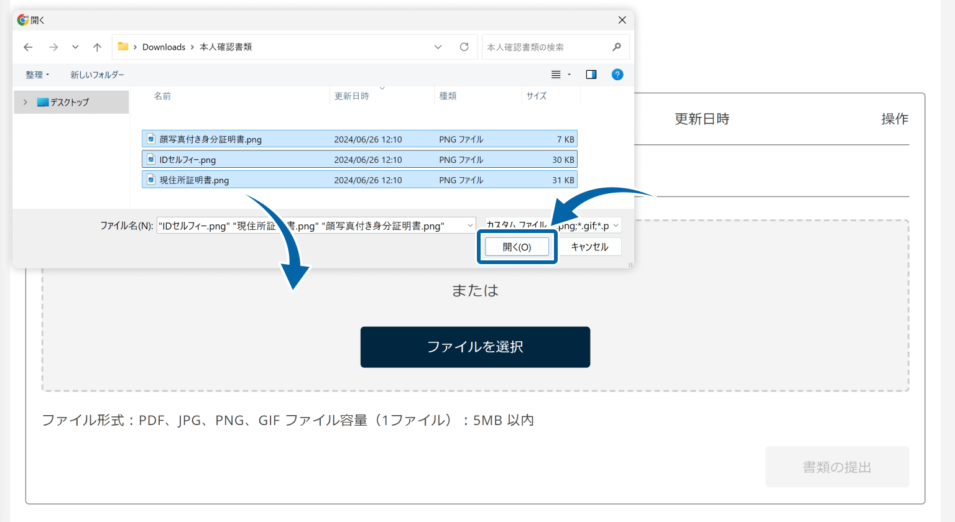Viewport: 955px width, 522px height.
Task: Close the 開く dialog window
Action: tap(622, 20)
